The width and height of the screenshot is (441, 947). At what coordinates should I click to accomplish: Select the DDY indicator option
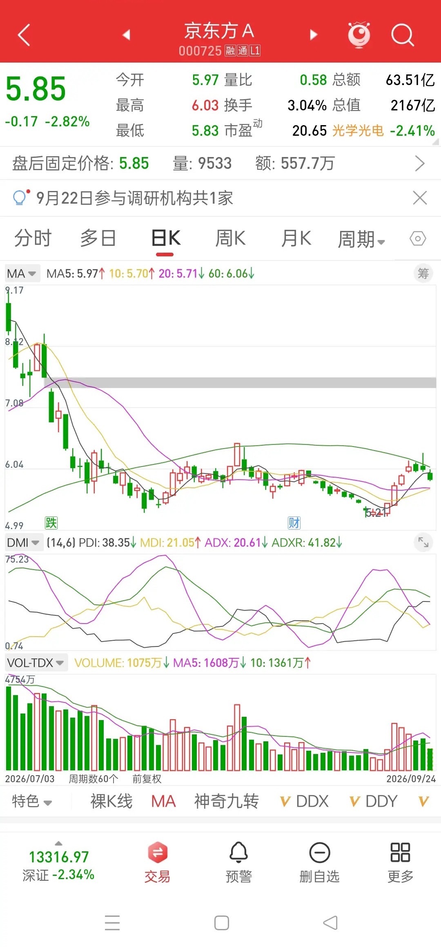(374, 801)
